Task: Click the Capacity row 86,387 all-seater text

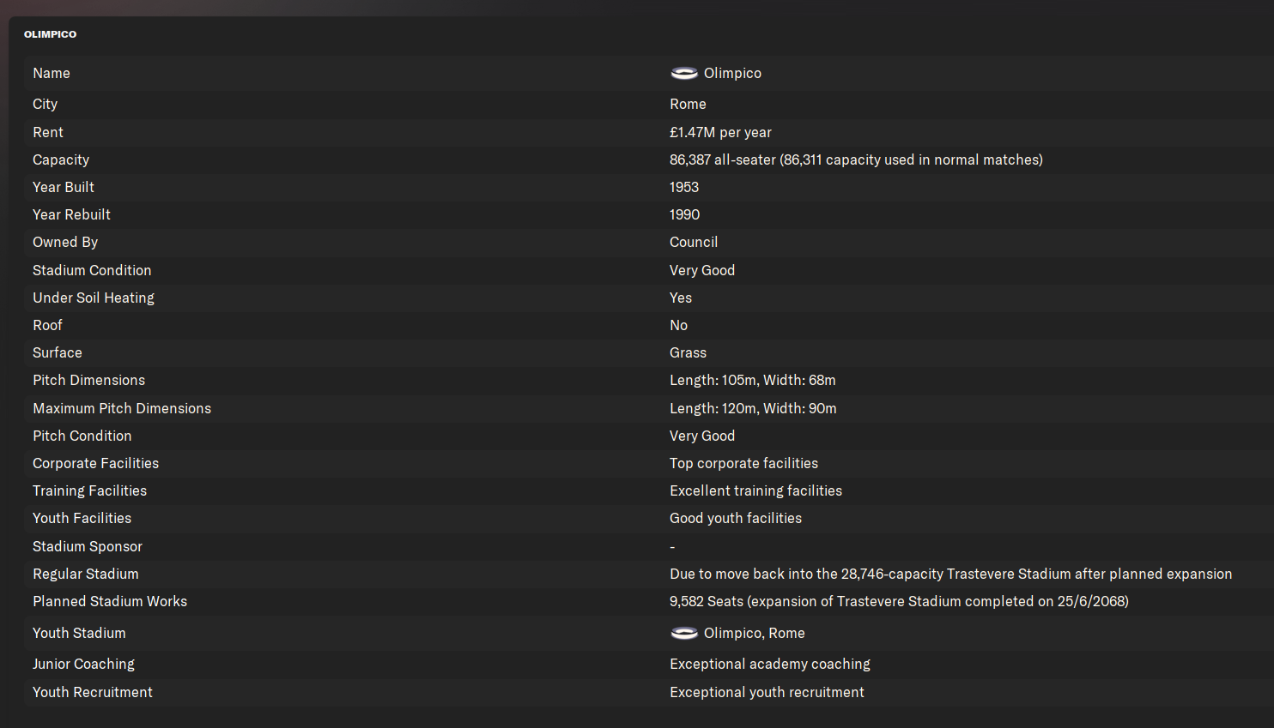Action: tap(723, 159)
